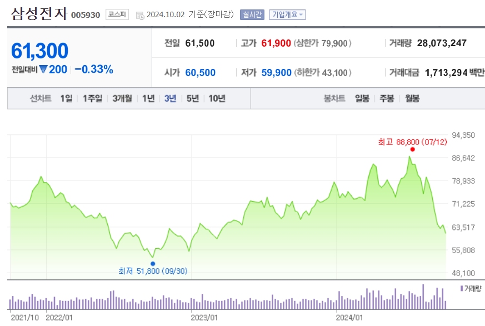Select the 1주일 line chart tab
Viewport: 485px width, 326px height.
click(92, 98)
